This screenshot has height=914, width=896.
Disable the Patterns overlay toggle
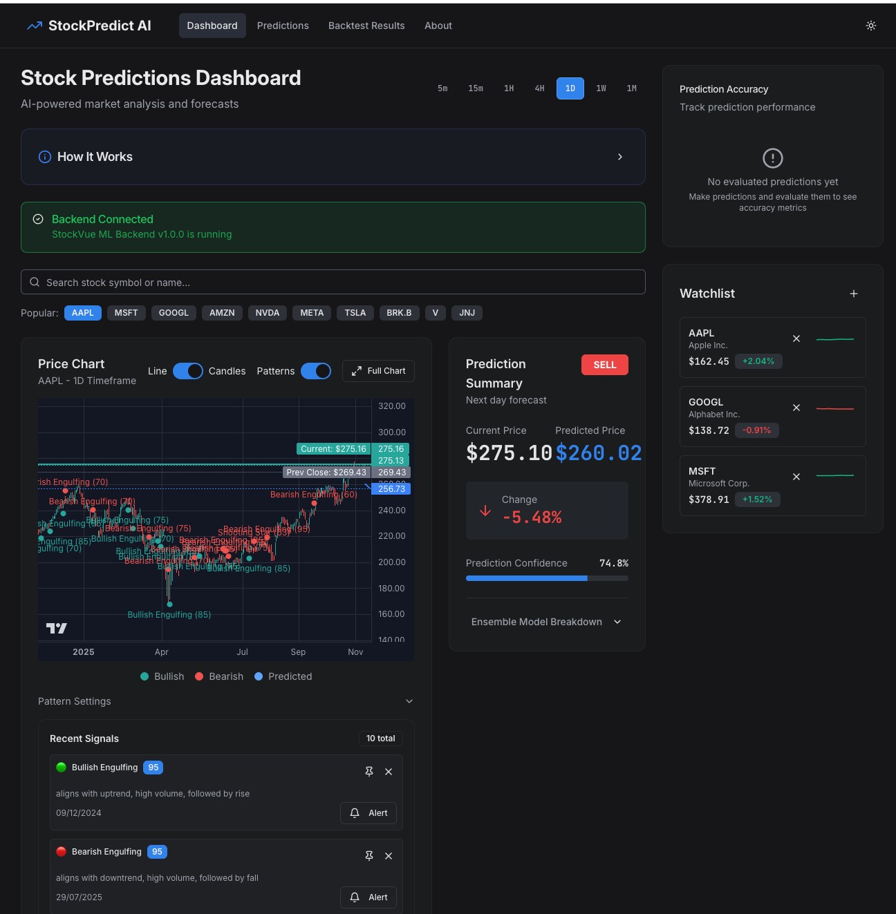[316, 371]
